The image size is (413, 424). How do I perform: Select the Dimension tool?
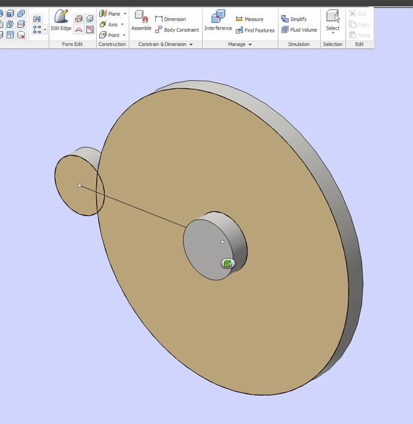(x=171, y=19)
